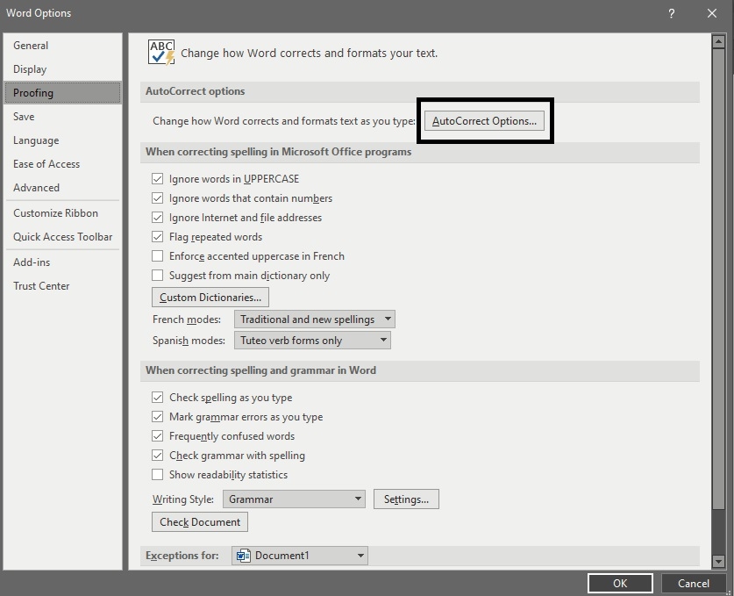The width and height of the screenshot is (734, 596).
Task: Click the vertical scrollbar thumb
Action: (718, 279)
